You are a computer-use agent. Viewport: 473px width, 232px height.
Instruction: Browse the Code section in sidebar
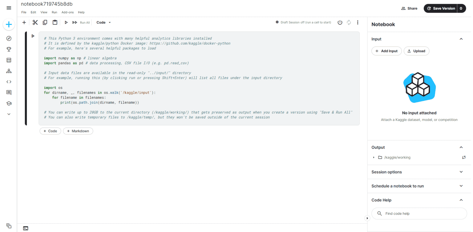click(x=9, y=82)
